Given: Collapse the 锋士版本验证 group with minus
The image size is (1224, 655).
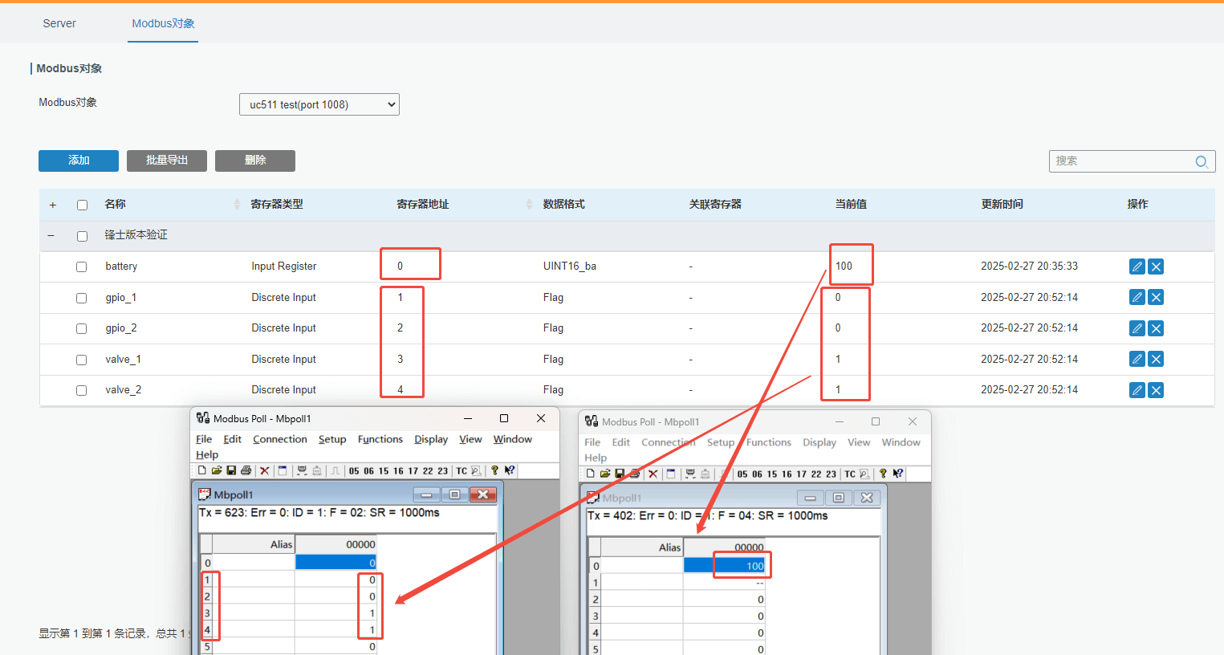Looking at the screenshot, I should [51, 235].
